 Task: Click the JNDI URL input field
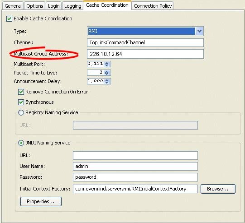pos(135,155)
